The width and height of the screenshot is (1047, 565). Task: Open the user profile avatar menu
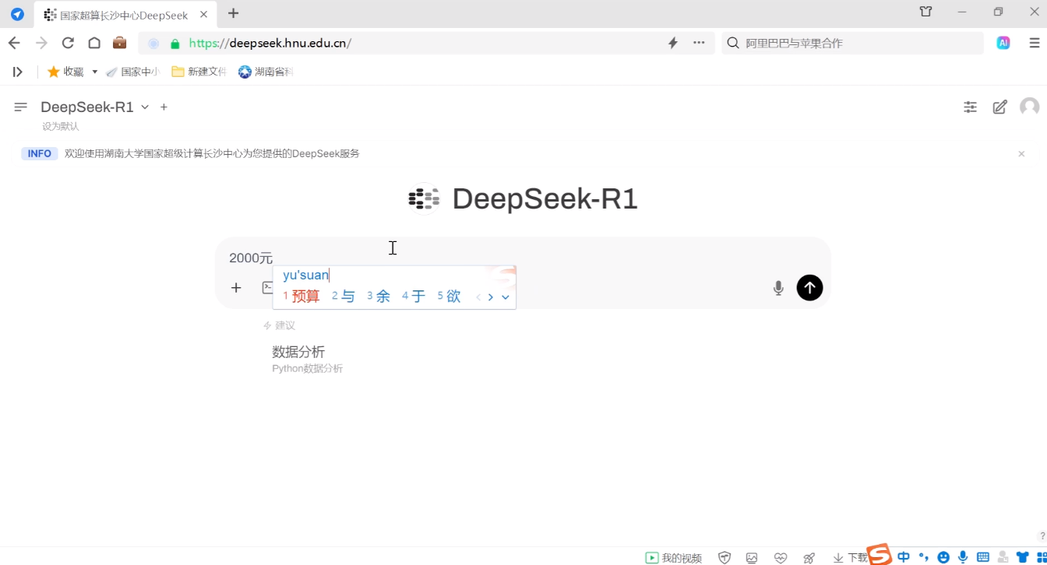point(1030,107)
